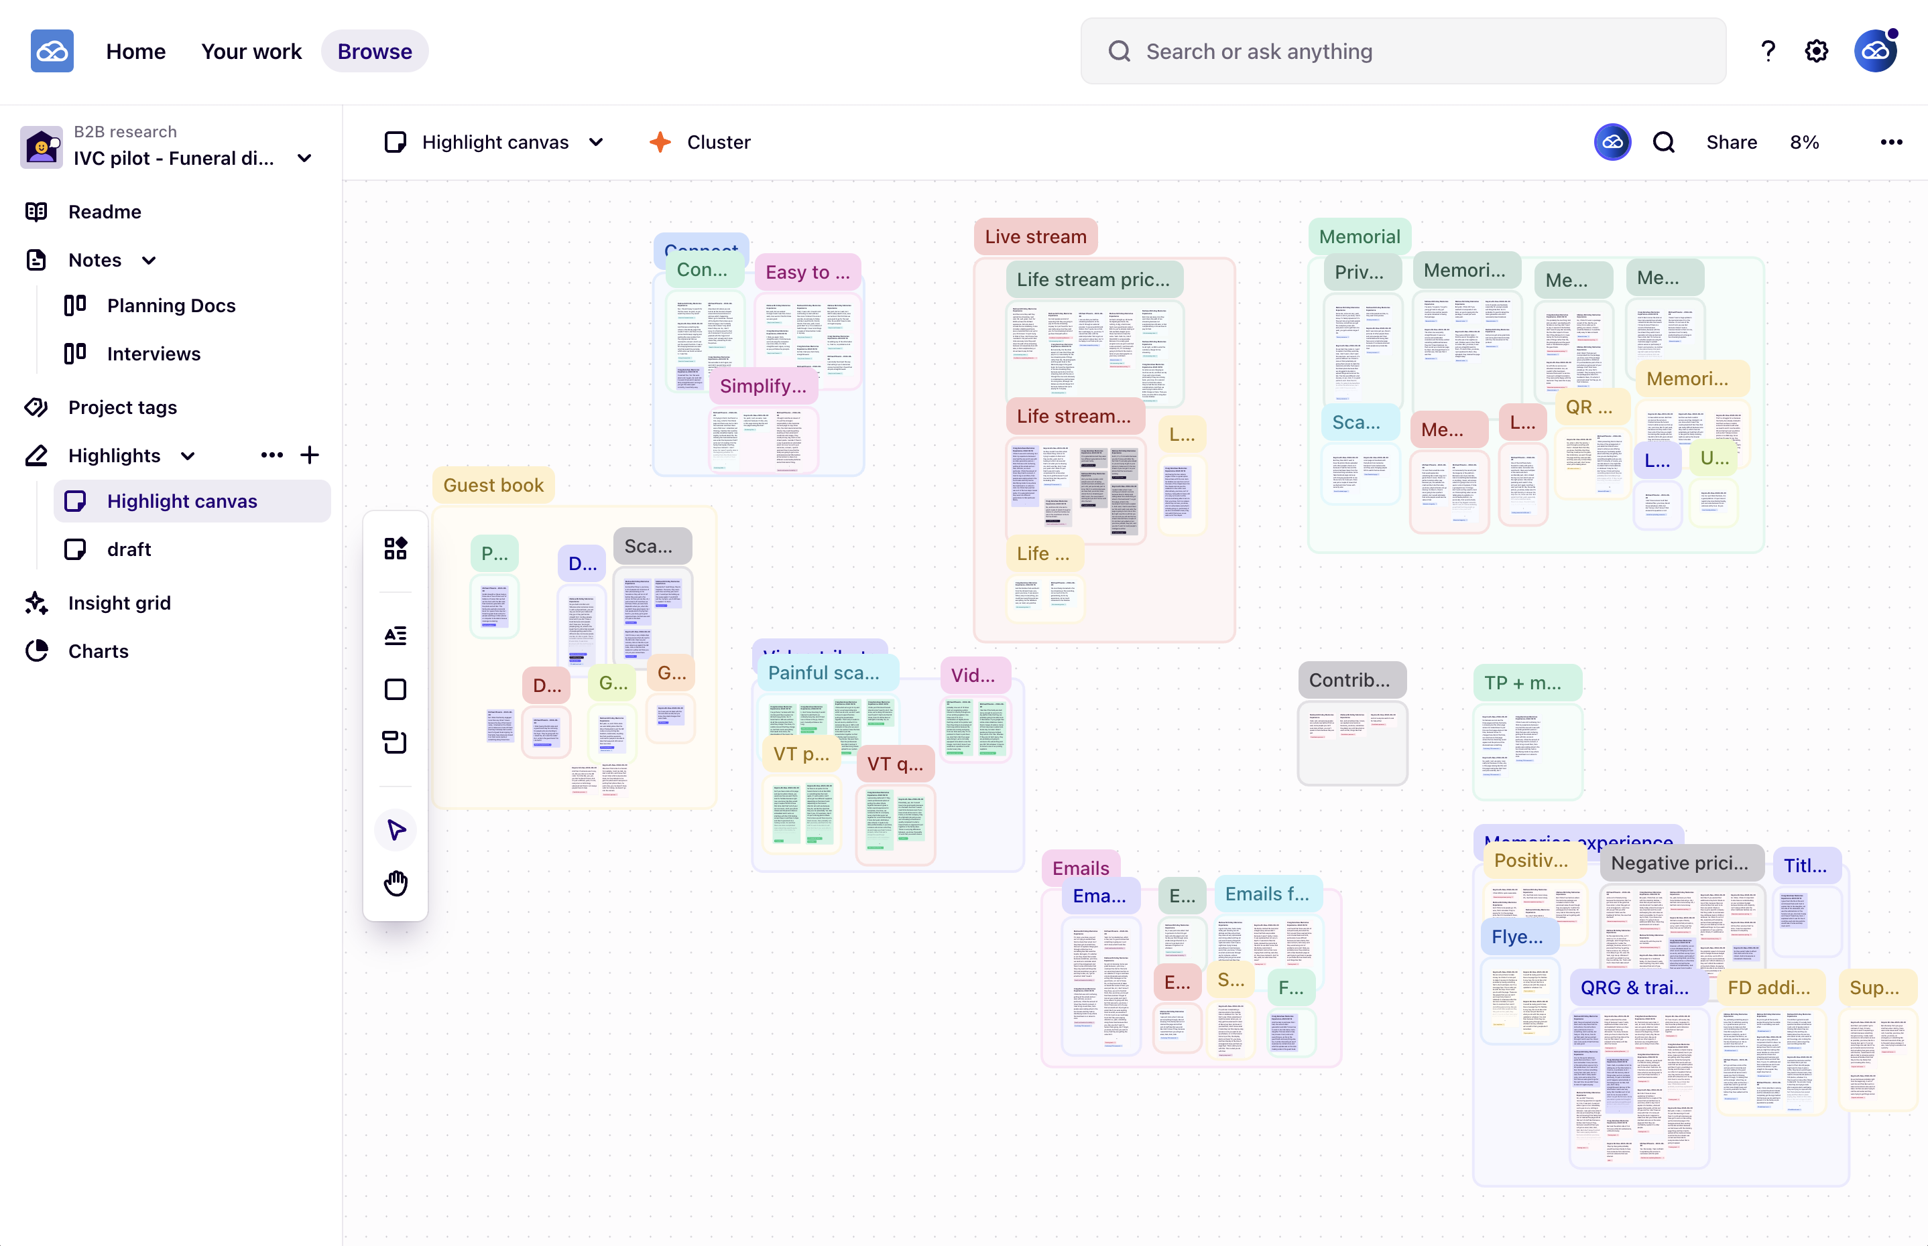Select the pointer cursor tool
1928x1246 pixels.
395,829
